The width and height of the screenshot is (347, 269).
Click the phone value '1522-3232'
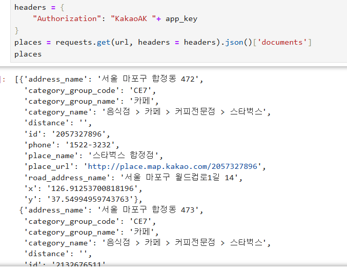click(90, 145)
